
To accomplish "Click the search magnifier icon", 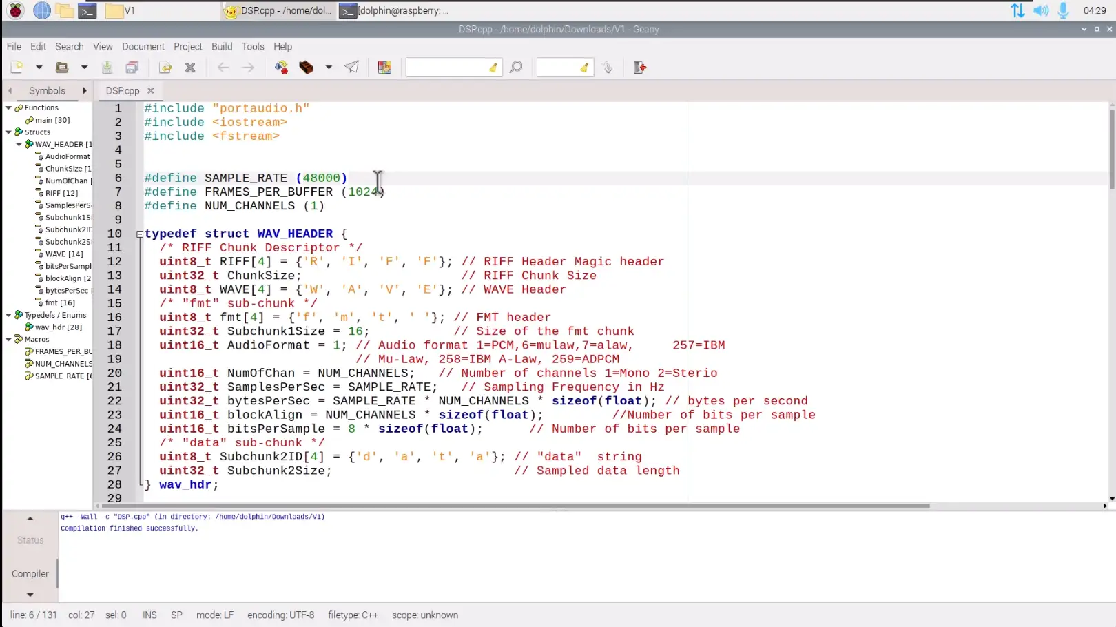I will click(x=516, y=68).
